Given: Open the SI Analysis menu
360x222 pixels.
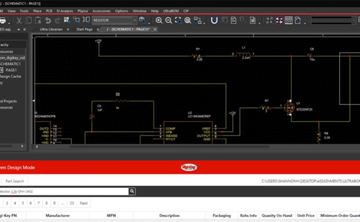Looking at the screenshot, I should [65, 11].
